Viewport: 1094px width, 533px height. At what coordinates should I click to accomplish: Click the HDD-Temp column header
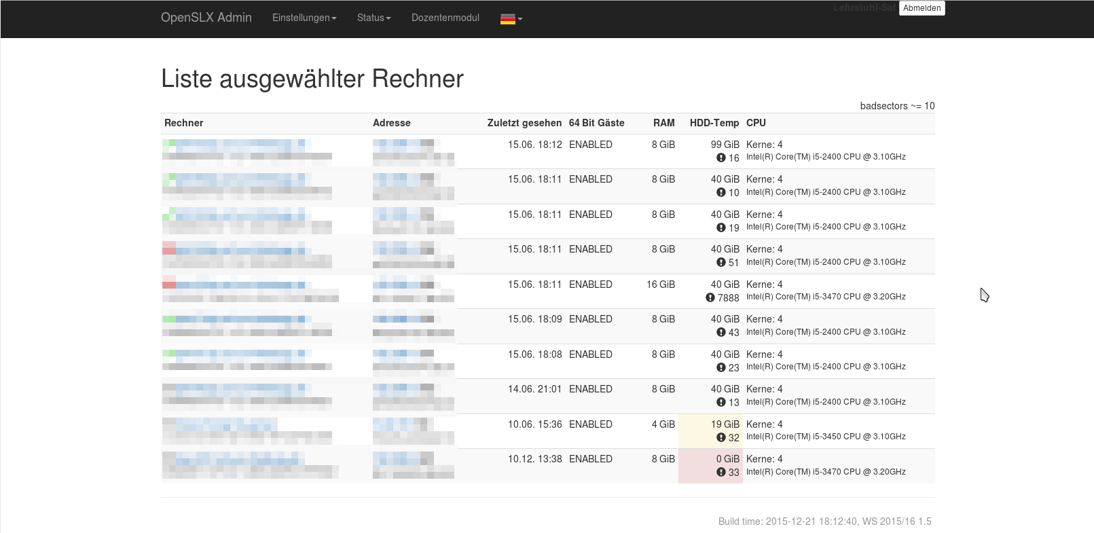pyautogui.click(x=714, y=123)
